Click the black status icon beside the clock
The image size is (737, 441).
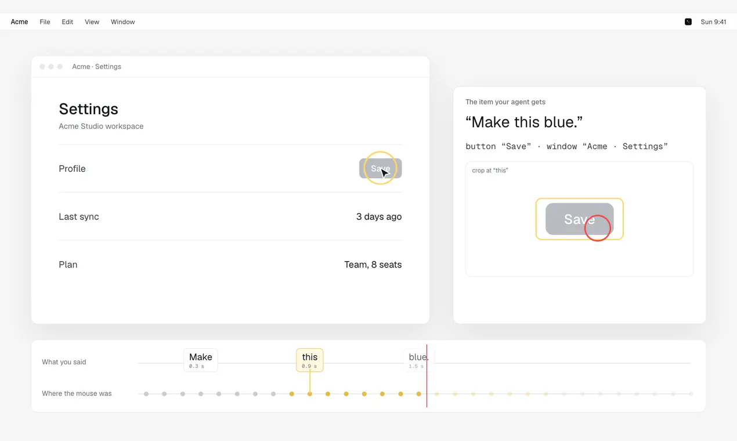point(688,22)
